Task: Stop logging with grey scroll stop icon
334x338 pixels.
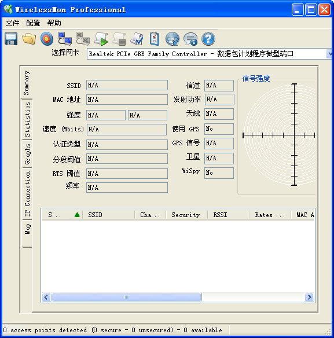Action: [x=119, y=39]
